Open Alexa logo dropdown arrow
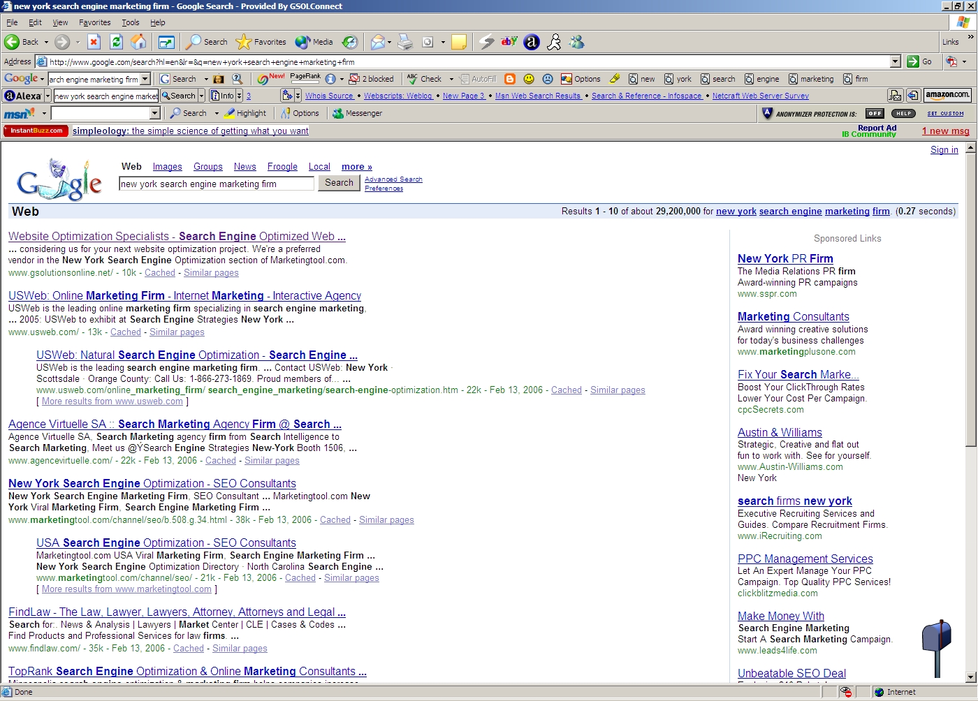 48,96
